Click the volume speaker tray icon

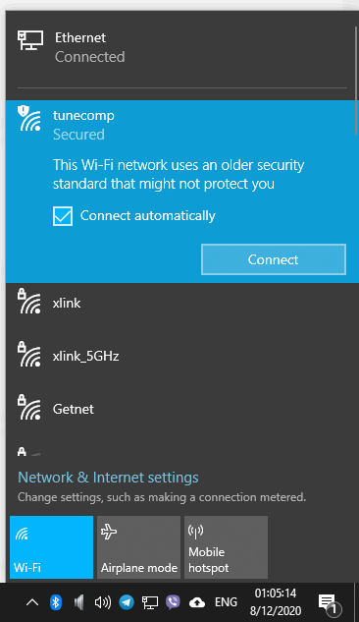(103, 602)
